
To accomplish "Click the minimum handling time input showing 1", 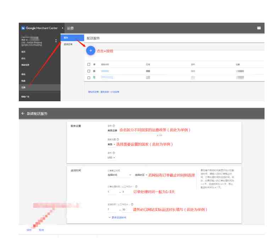I will coord(112,192).
